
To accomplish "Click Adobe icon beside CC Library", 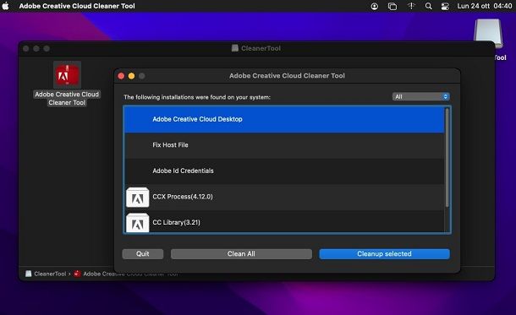I will pyautogui.click(x=138, y=223).
